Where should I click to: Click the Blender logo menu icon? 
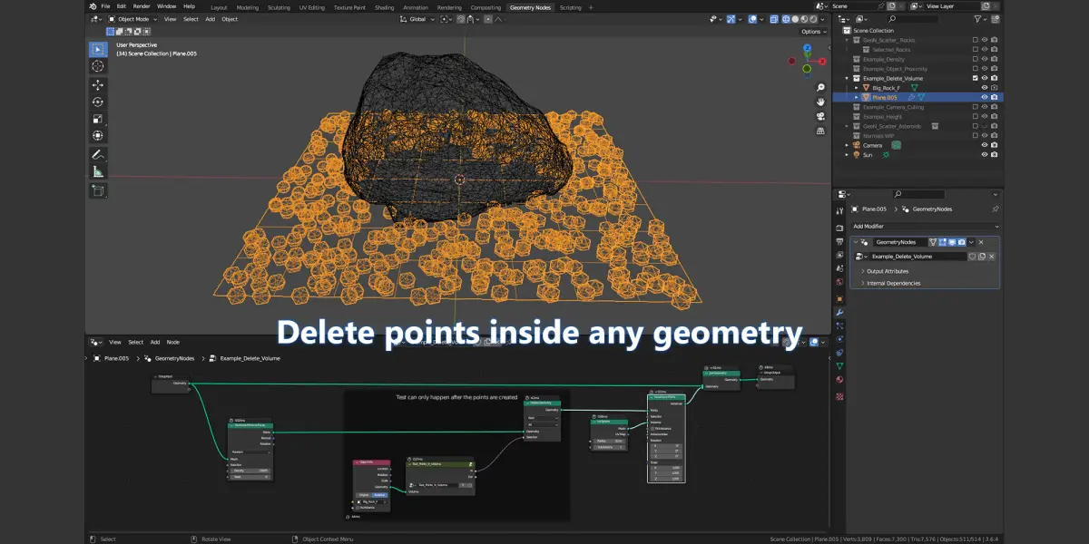click(93, 6)
